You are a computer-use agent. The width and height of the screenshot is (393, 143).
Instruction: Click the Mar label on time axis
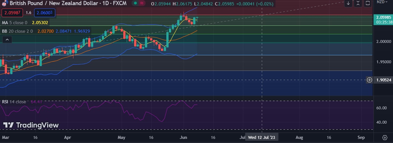coord(5,138)
